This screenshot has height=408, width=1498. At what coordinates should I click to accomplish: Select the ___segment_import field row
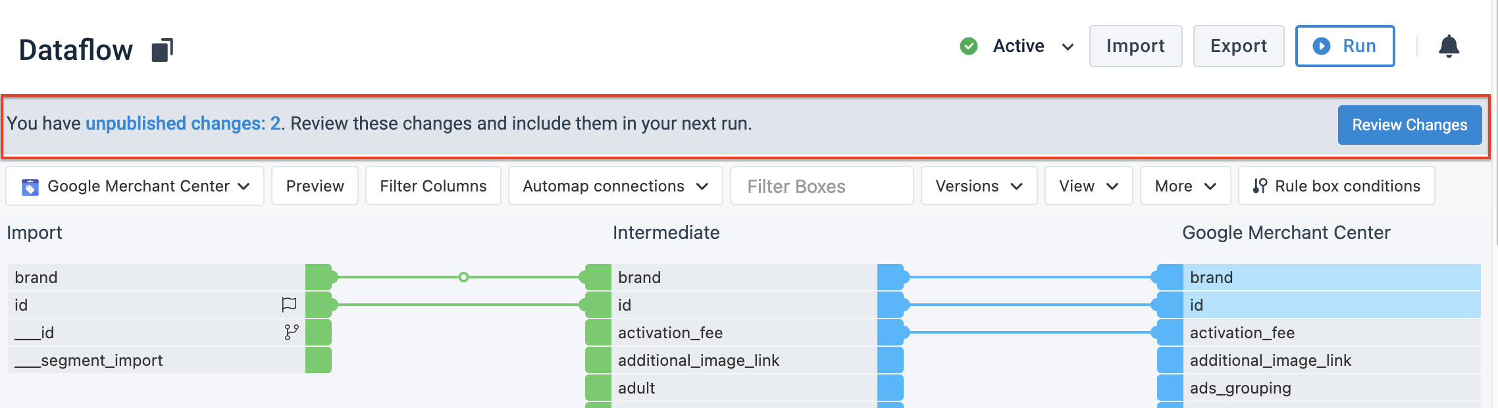tap(157, 360)
